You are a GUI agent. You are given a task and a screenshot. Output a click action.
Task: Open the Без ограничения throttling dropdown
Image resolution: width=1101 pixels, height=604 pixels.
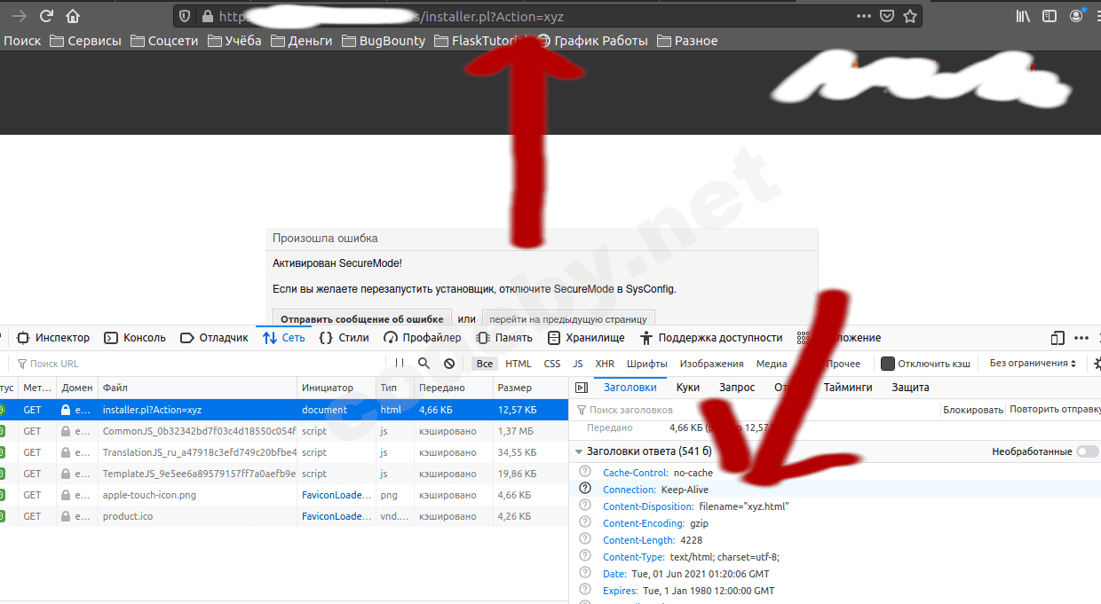[x=1033, y=364]
